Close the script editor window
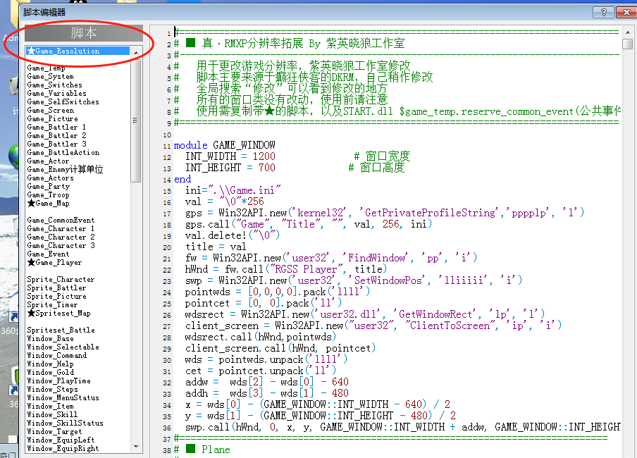 [626, 12]
